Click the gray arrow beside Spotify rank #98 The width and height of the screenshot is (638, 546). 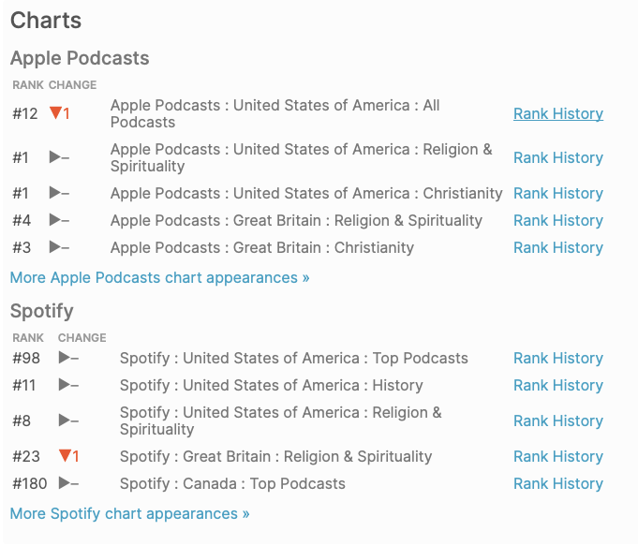pos(65,358)
